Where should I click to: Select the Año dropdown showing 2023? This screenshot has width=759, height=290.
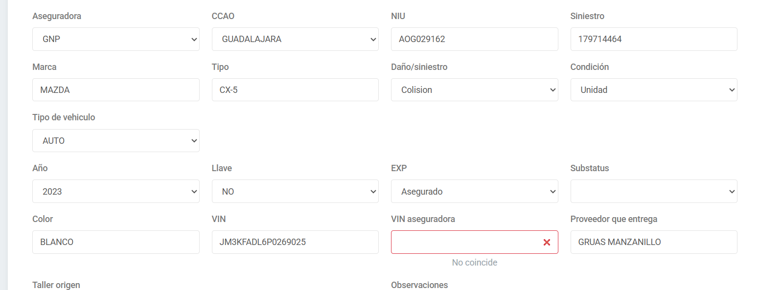[x=116, y=191]
